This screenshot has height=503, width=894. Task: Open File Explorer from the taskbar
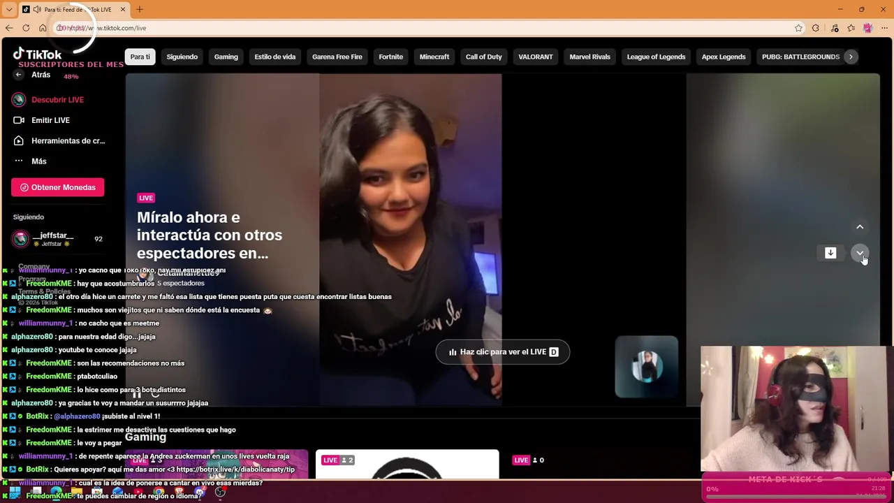(x=76, y=493)
